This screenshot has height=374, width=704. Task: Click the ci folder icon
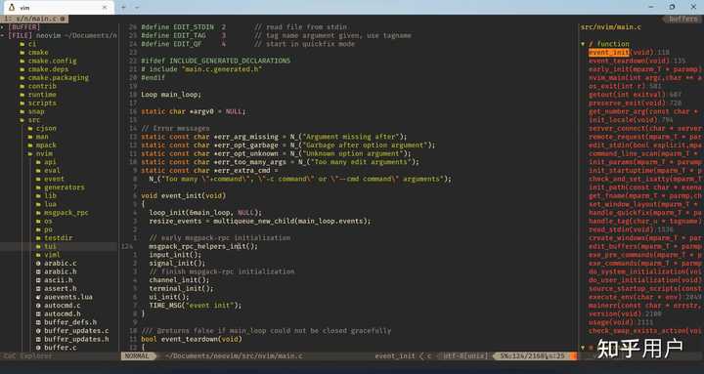click(22, 44)
